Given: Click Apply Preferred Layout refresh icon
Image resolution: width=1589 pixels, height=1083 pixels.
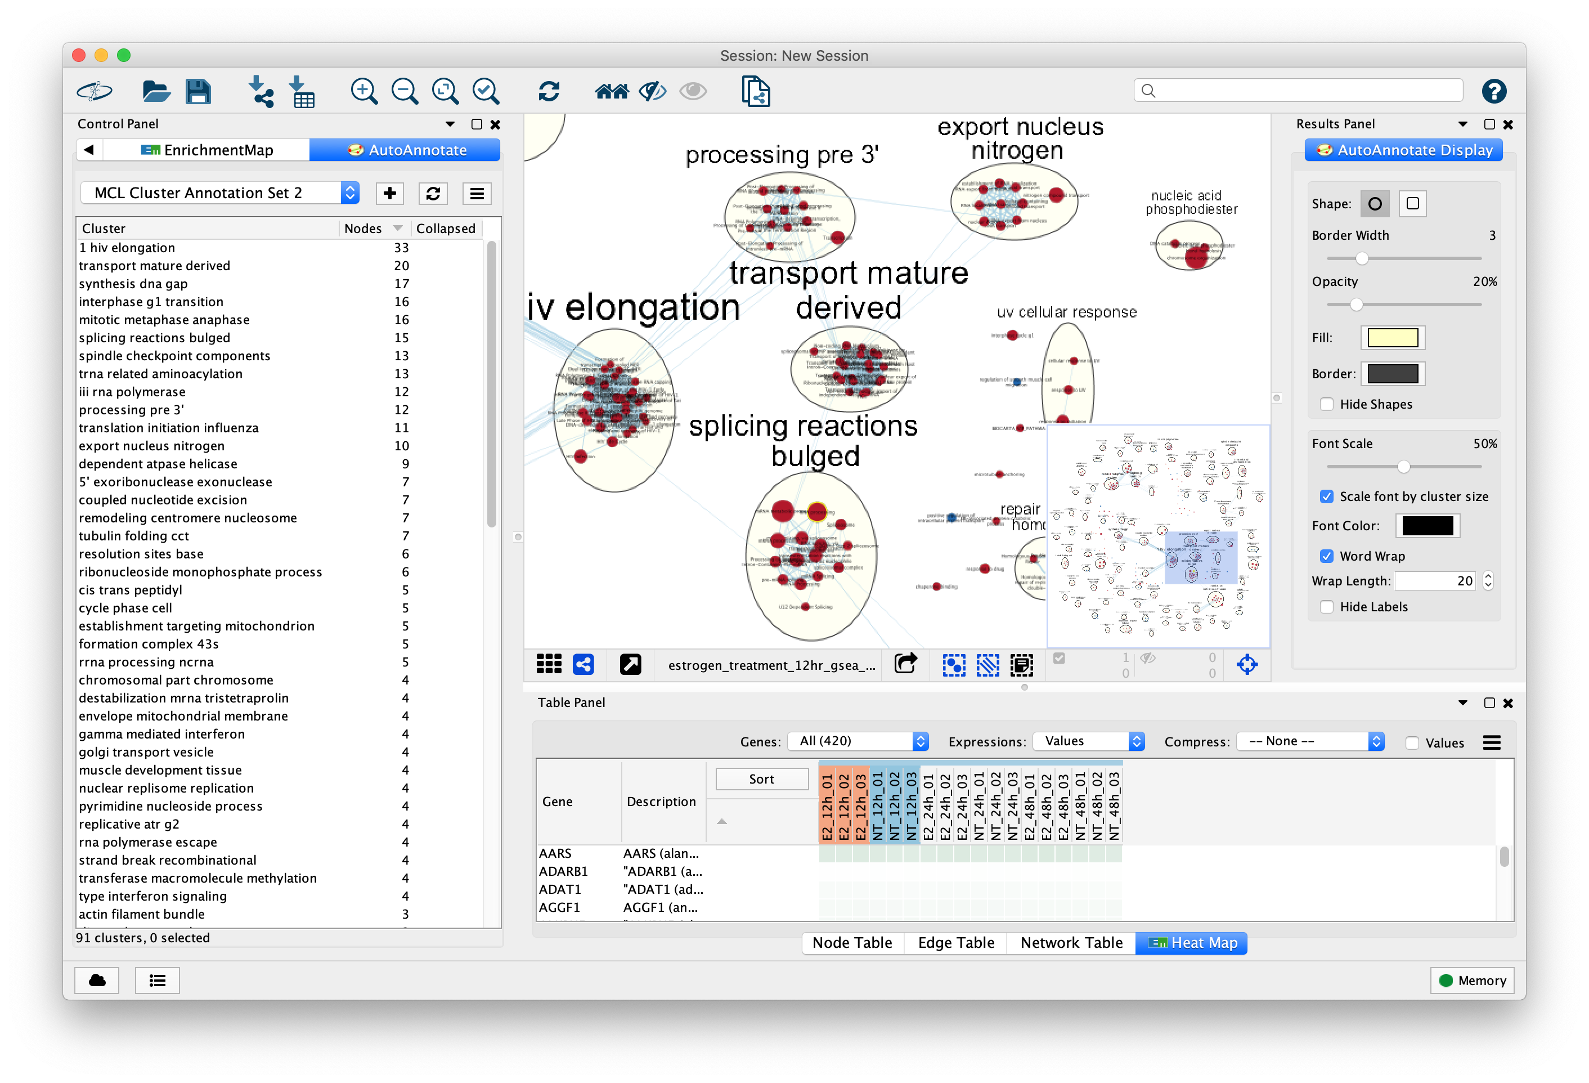Looking at the screenshot, I should point(549,91).
